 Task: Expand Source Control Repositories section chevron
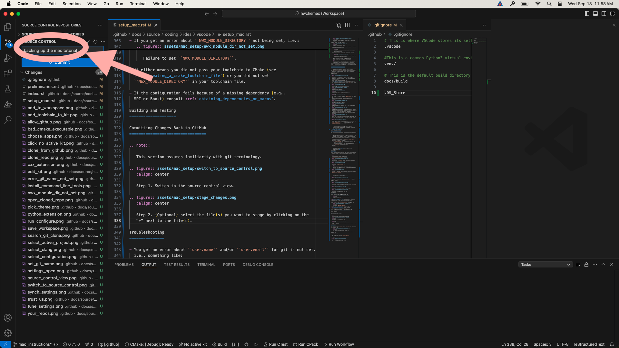[x=19, y=34]
